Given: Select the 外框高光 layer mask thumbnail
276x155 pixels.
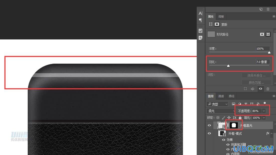Looking at the screenshot, I should (x=234, y=125).
